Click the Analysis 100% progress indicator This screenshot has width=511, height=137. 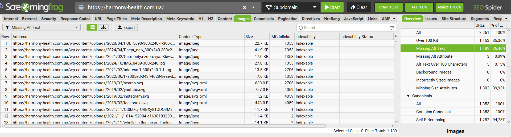449,7
